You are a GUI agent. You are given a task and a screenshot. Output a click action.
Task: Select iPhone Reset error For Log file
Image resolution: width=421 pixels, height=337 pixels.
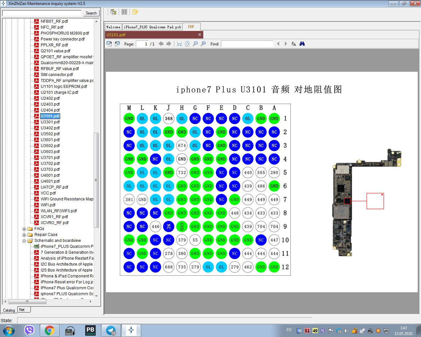[x=67, y=282]
